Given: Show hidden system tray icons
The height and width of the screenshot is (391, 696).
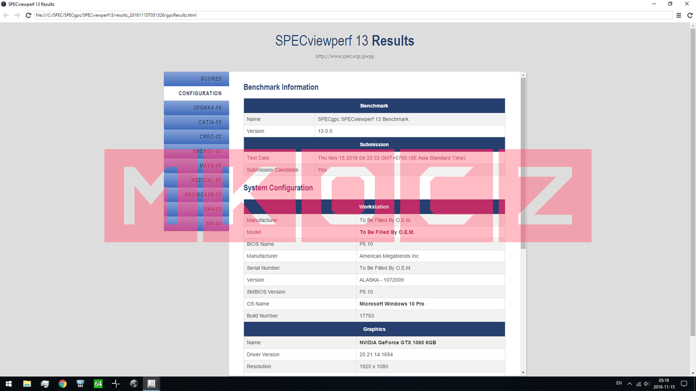Looking at the screenshot, I should click(x=630, y=383).
